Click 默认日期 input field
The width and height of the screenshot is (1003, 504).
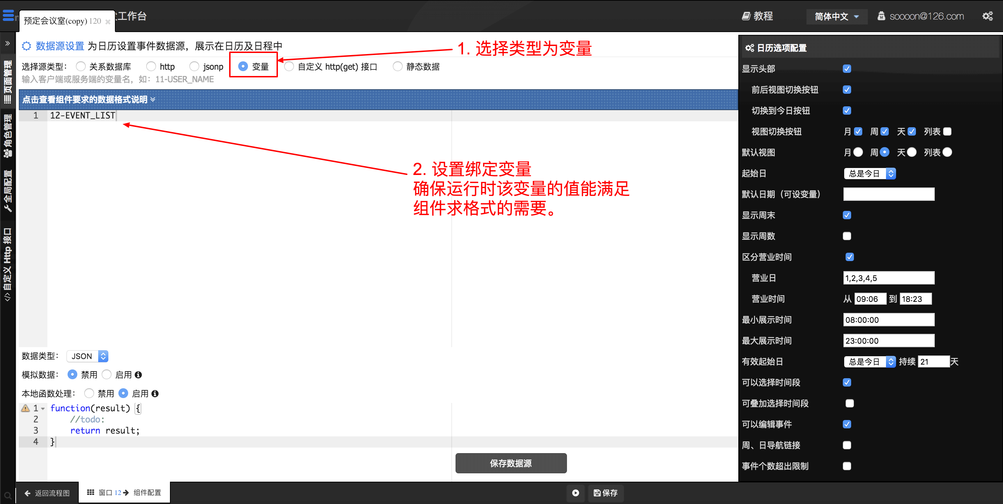pyautogui.click(x=888, y=194)
